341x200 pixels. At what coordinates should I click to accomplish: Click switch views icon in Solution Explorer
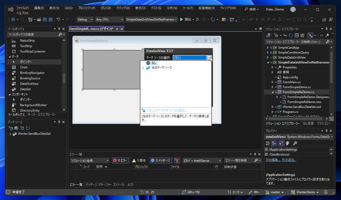(268, 35)
